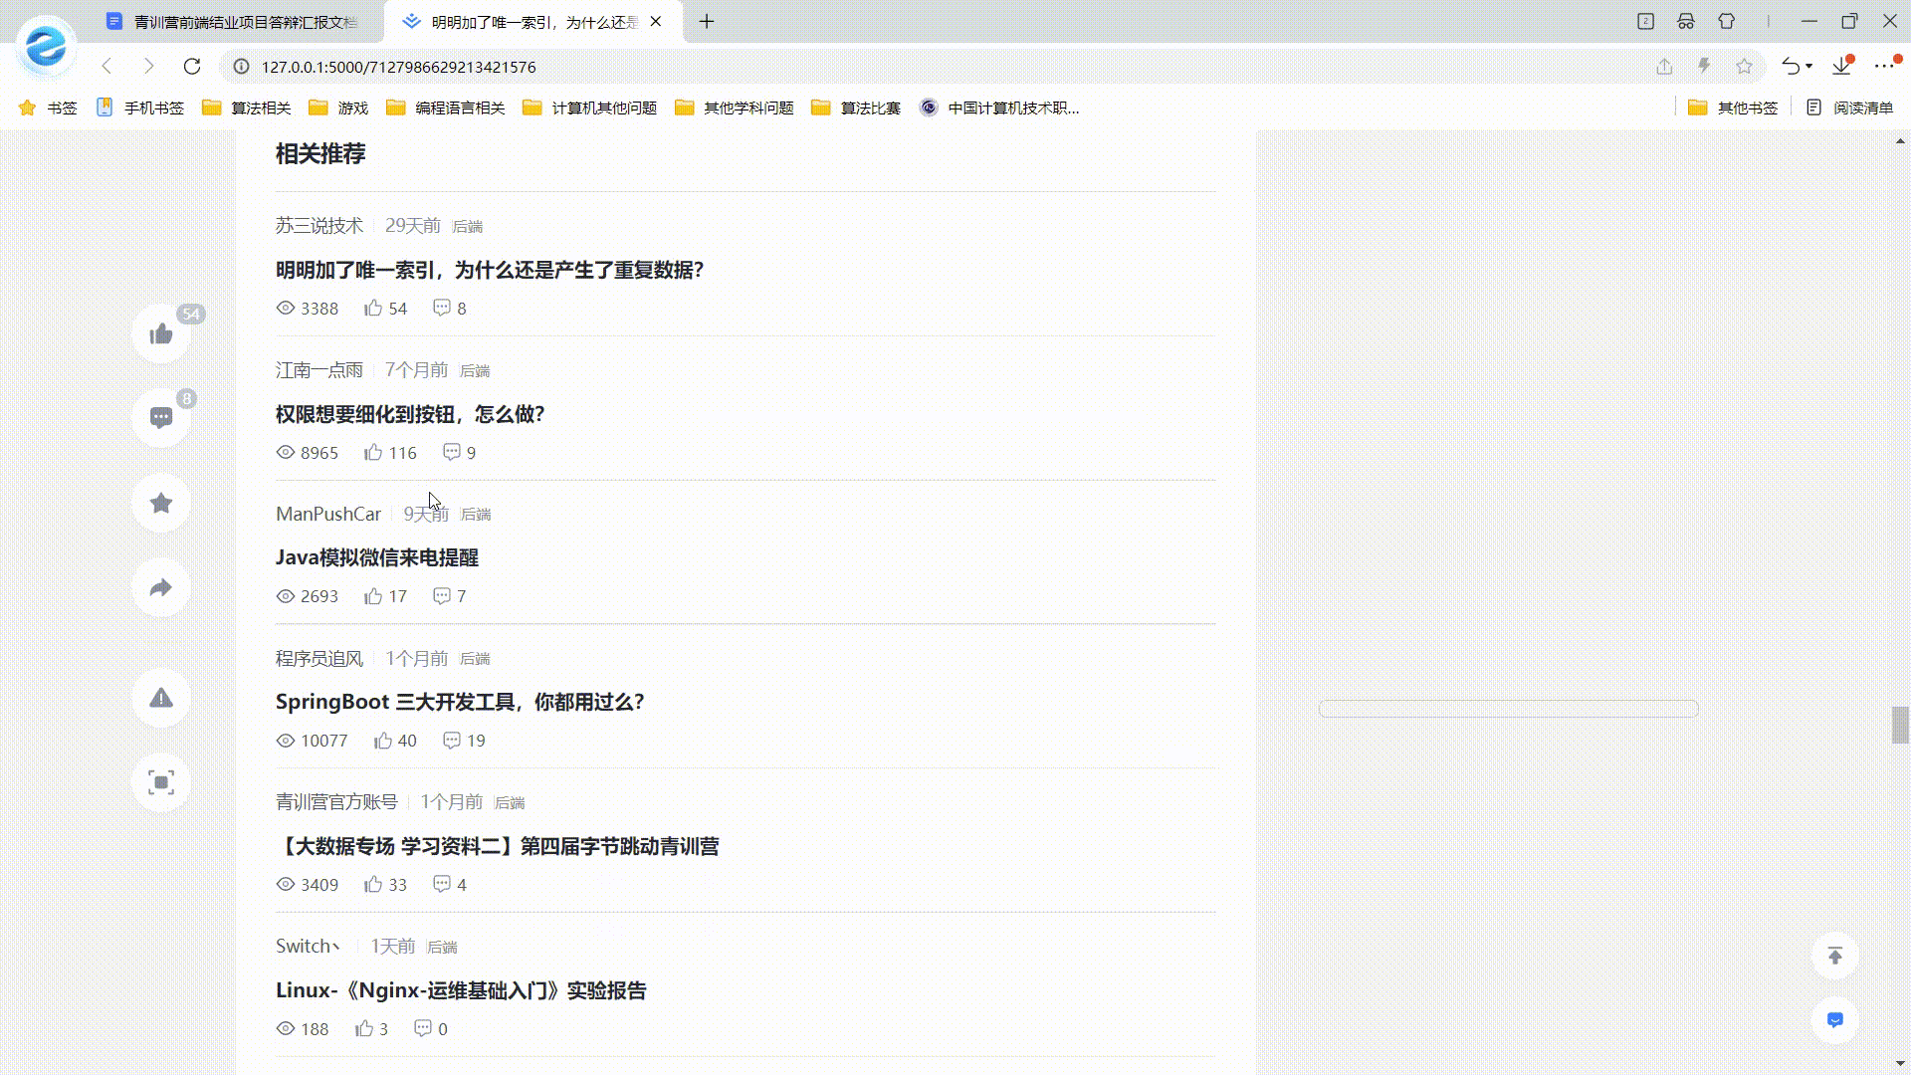Open the blue feedback chat button

coord(1834,1020)
